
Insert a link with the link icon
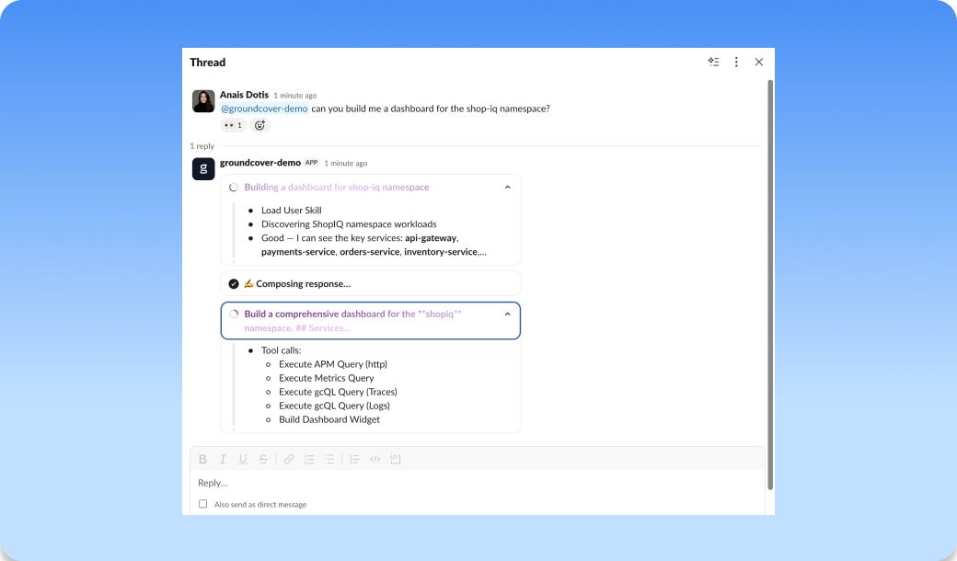coord(289,459)
